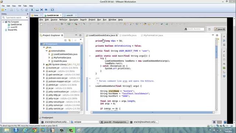Select Java EE - Finalproject taskbar button
This screenshot has width=236, height=133.
[x=114, y=122]
